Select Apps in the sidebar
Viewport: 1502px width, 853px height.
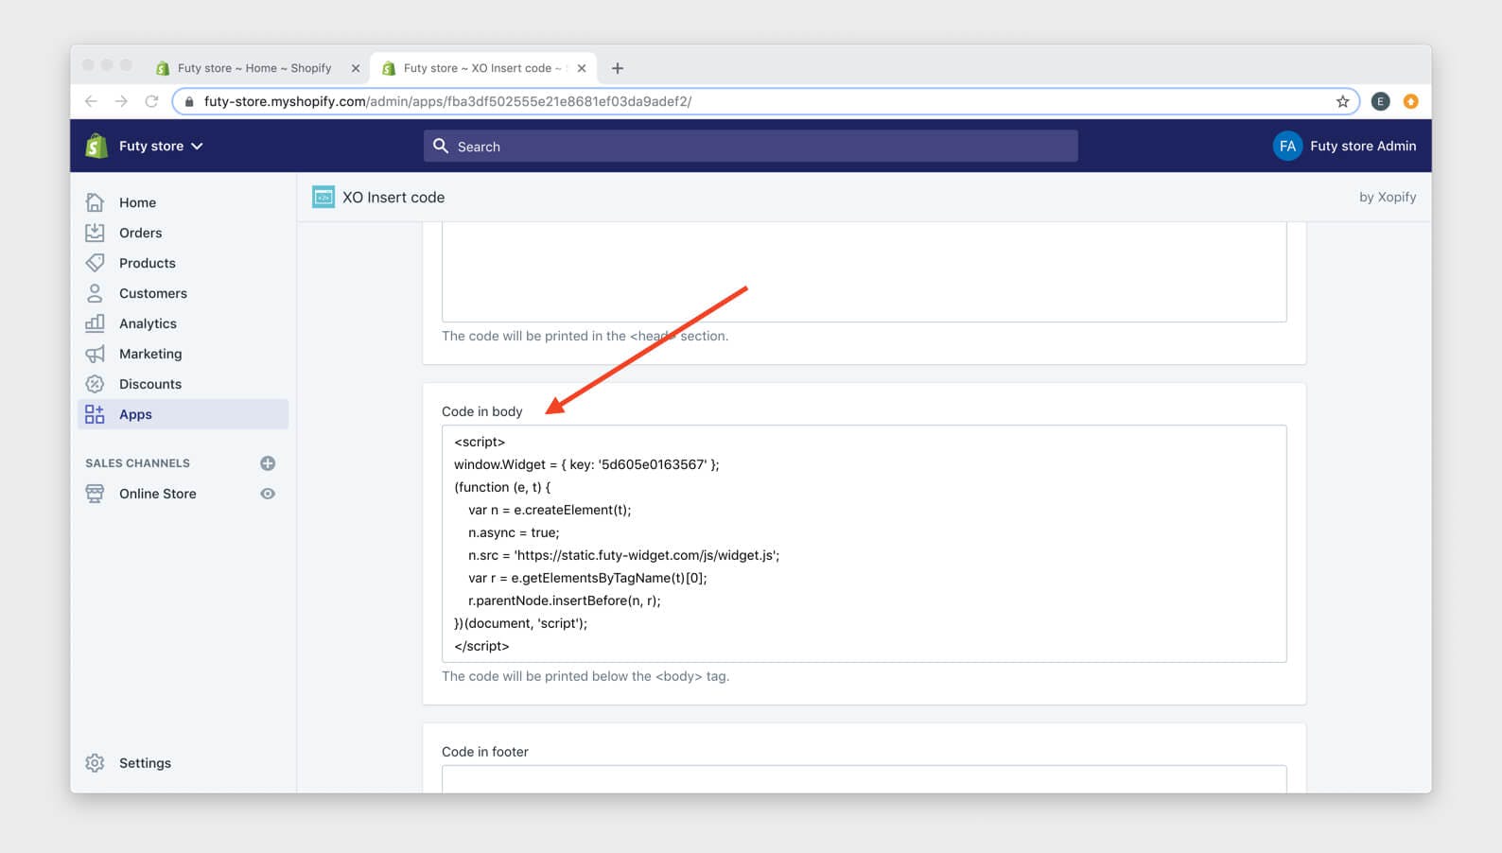point(183,414)
